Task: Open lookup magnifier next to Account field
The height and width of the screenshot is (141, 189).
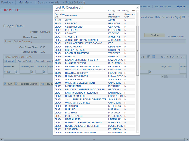Action: (x=17, y=72)
